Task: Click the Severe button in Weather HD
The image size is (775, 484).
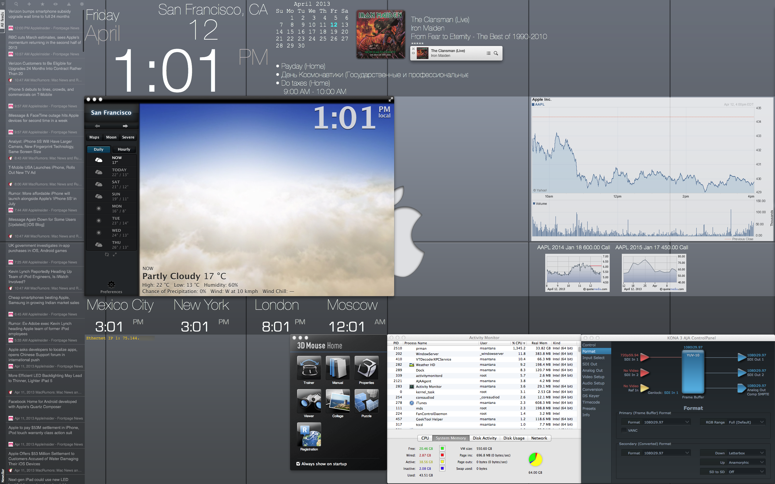Action: (128, 137)
